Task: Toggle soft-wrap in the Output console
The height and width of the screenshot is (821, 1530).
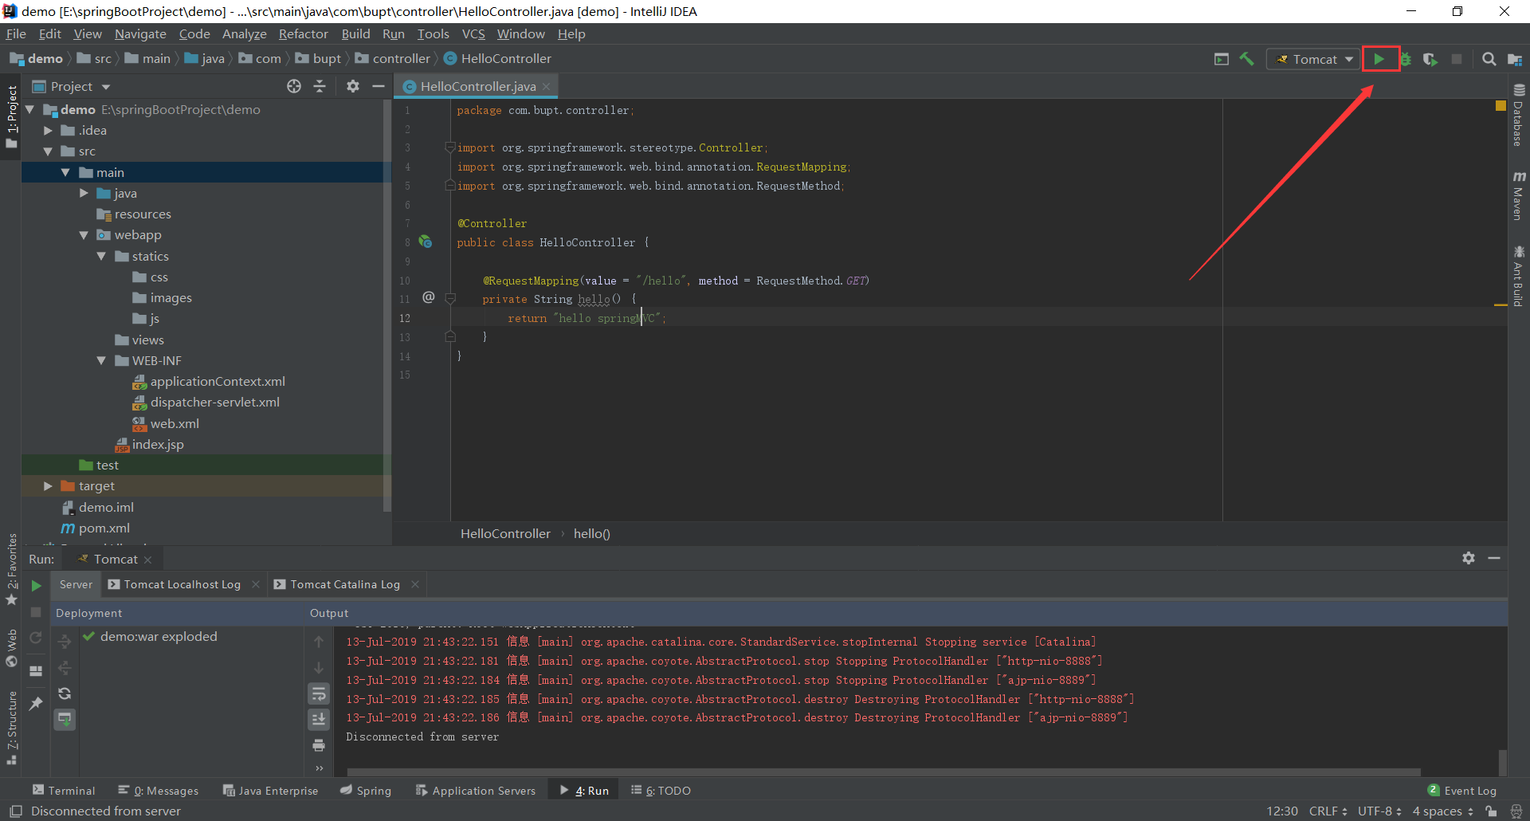Action: tap(319, 693)
